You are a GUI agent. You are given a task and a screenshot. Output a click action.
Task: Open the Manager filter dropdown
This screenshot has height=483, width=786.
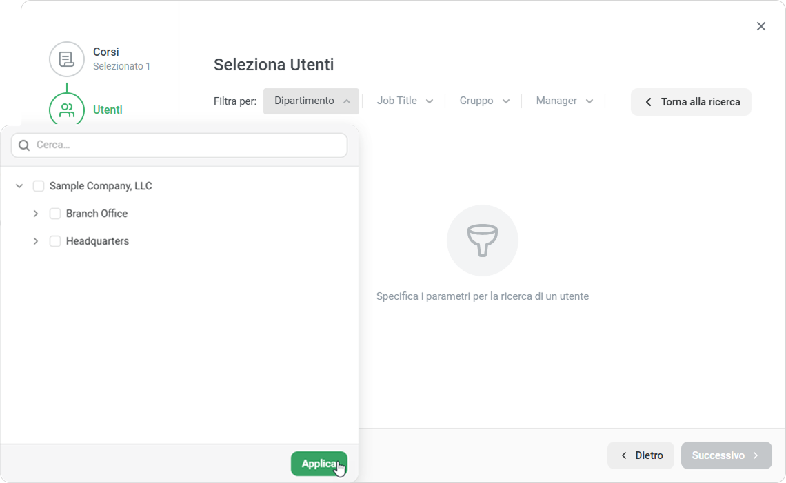click(x=564, y=101)
